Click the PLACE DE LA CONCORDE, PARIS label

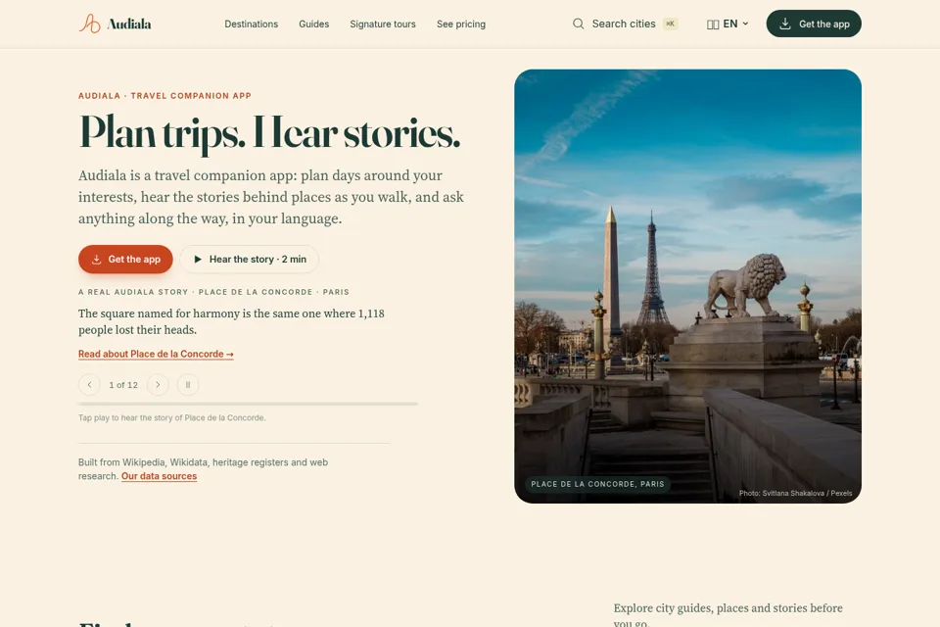tap(597, 484)
